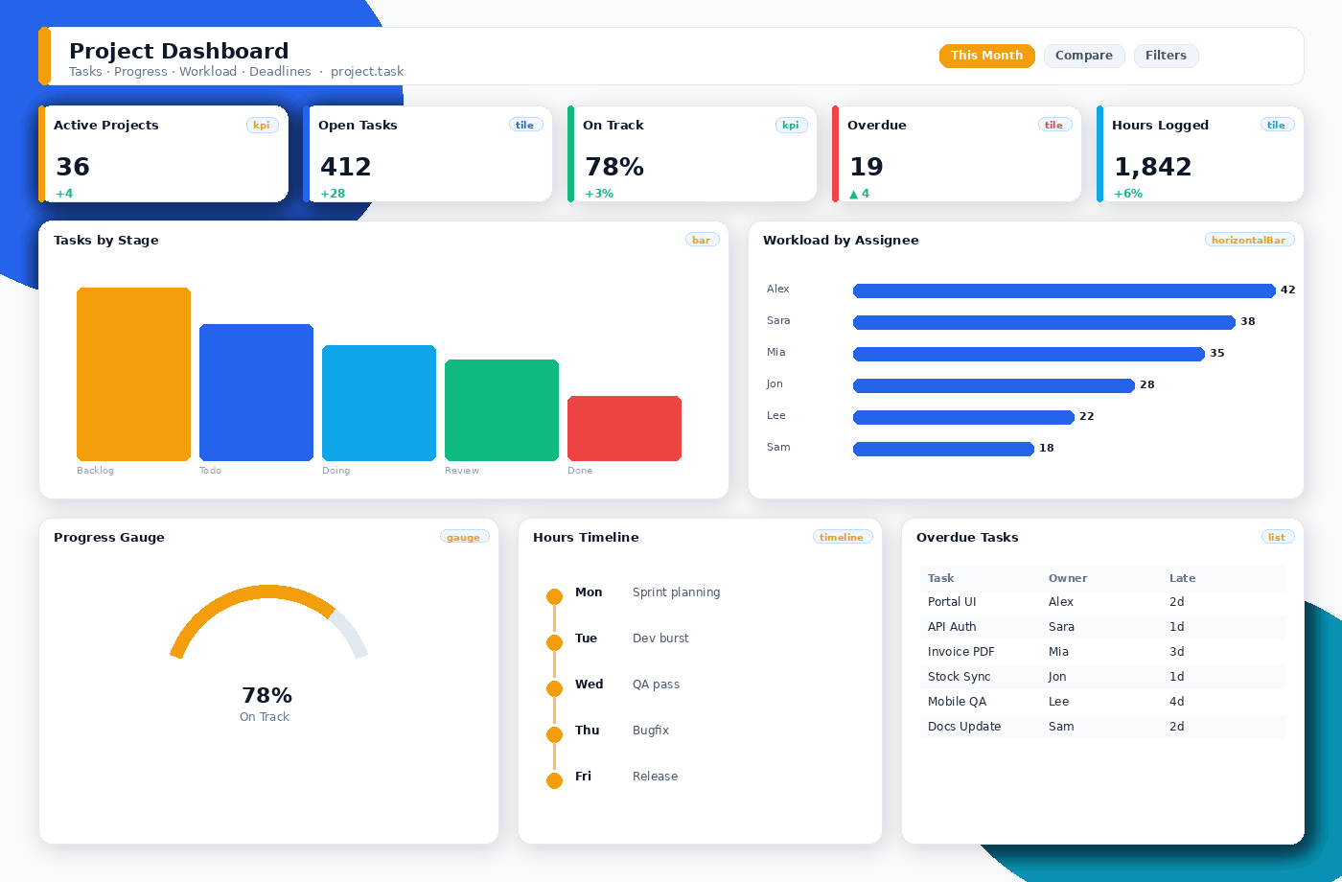Select the QA pass timeline entry
The width and height of the screenshot is (1342, 882).
pos(656,685)
